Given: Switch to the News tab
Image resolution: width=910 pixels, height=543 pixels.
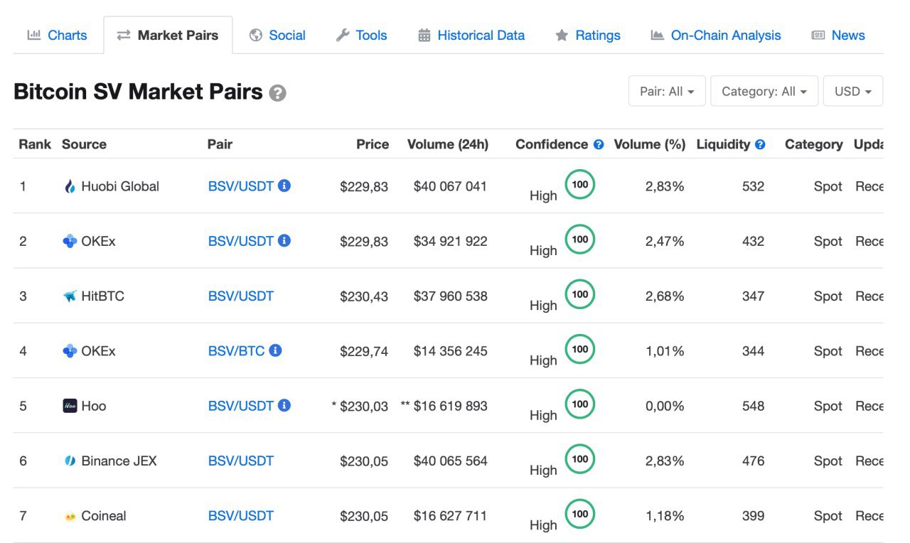Looking at the screenshot, I should click(838, 35).
